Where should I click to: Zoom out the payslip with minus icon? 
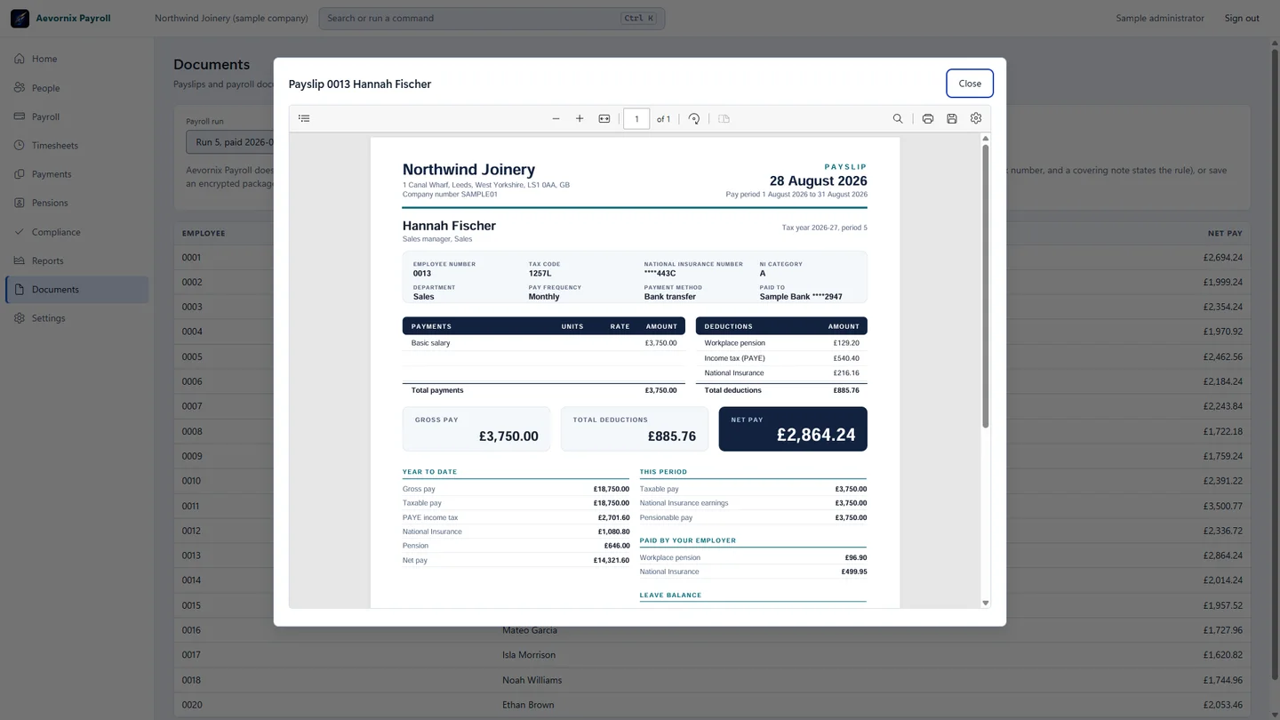[x=556, y=118]
